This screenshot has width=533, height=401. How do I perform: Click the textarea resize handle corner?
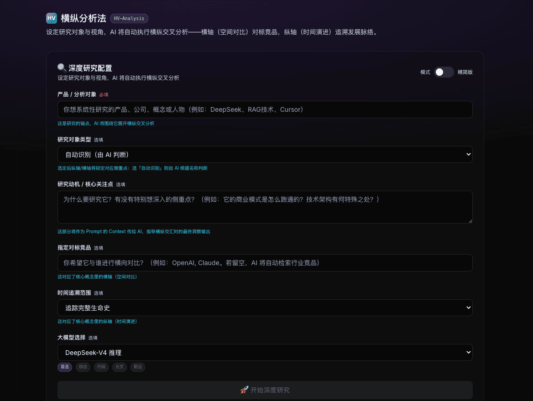point(470,221)
